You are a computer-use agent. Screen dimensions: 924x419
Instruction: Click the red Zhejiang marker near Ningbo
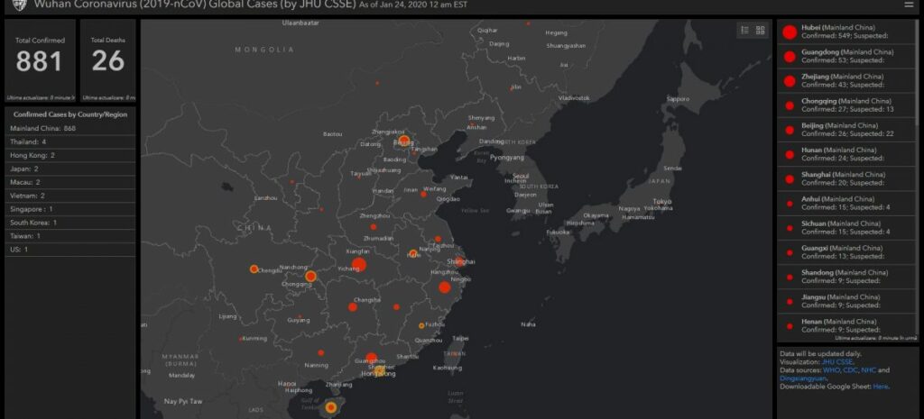pyautogui.click(x=444, y=287)
